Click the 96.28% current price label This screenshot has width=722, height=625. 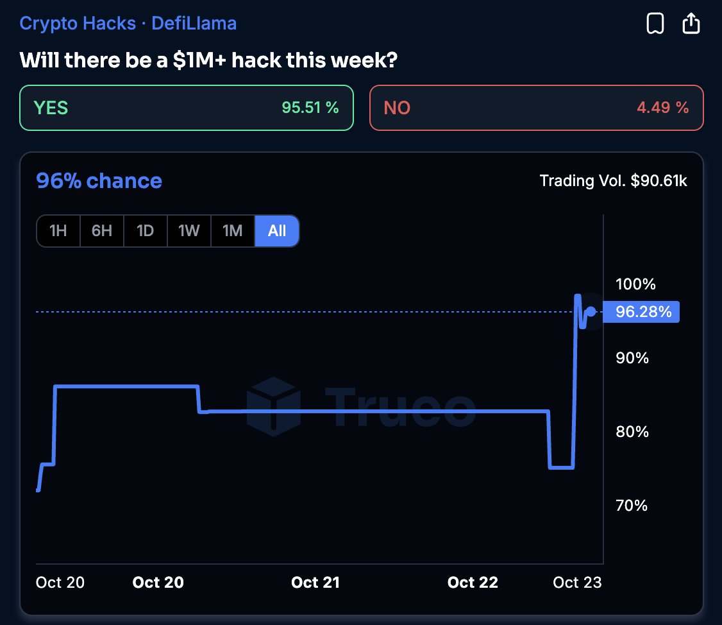[641, 312]
